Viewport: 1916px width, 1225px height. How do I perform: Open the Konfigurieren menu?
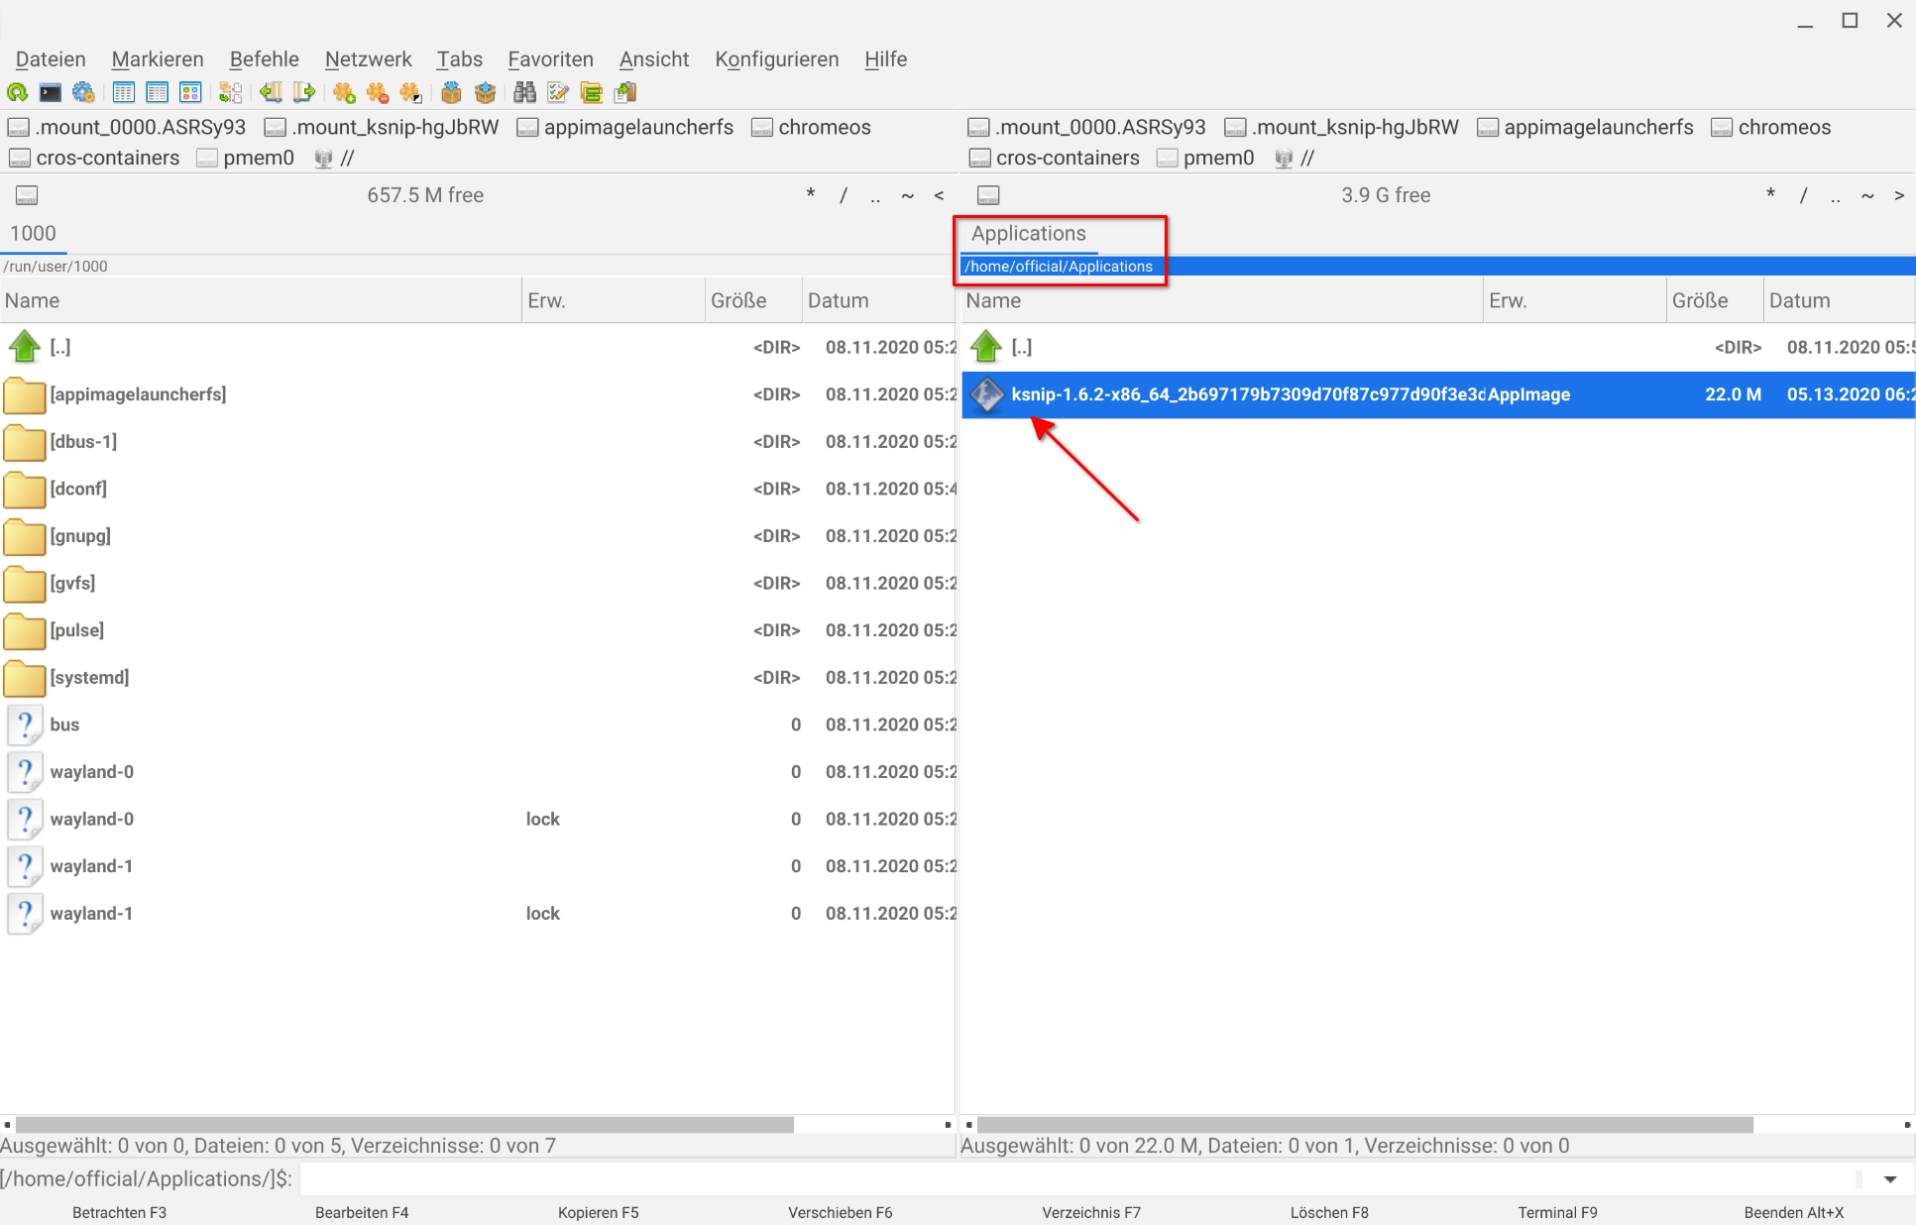pos(777,59)
